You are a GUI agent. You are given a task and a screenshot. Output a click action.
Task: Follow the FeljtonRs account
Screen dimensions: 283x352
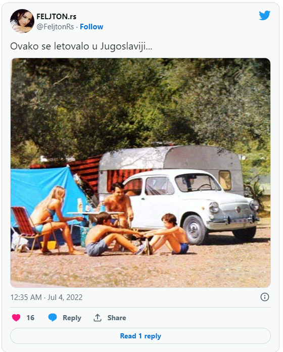(91, 27)
